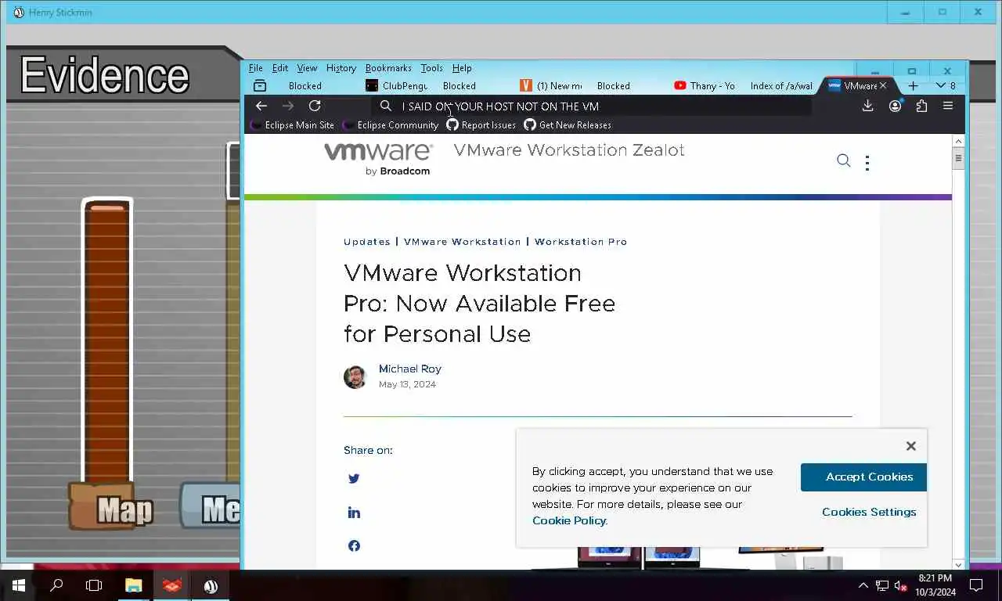1002x601 pixels.
Task: Open the Eclipse Community bookmark
Action: tap(391, 125)
